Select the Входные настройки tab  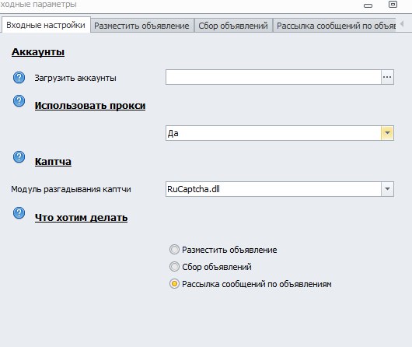coord(46,25)
